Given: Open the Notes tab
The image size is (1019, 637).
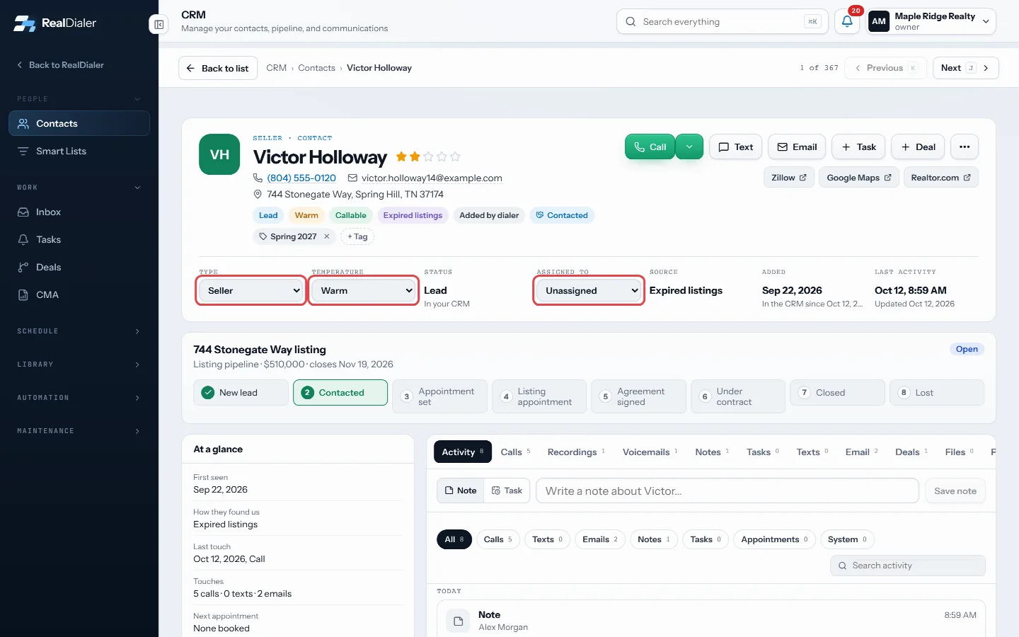Looking at the screenshot, I should pos(712,452).
